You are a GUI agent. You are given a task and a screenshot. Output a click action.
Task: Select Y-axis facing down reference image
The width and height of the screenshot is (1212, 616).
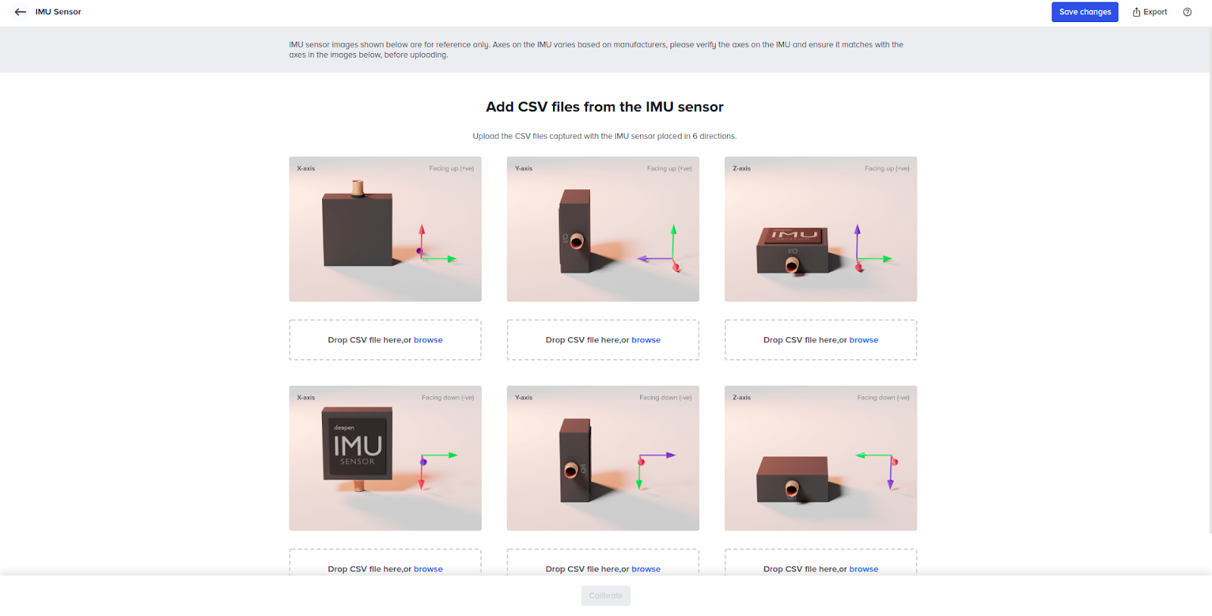click(603, 458)
